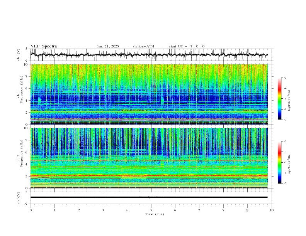This screenshot has width=306, height=236.
Task: Click time axis tick label "1"
Action: point(54,210)
